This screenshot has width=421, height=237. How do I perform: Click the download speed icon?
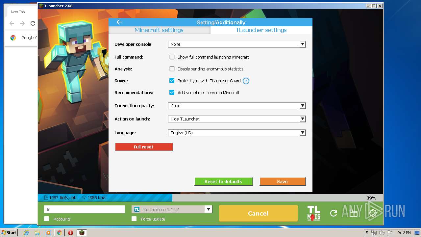(84, 198)
